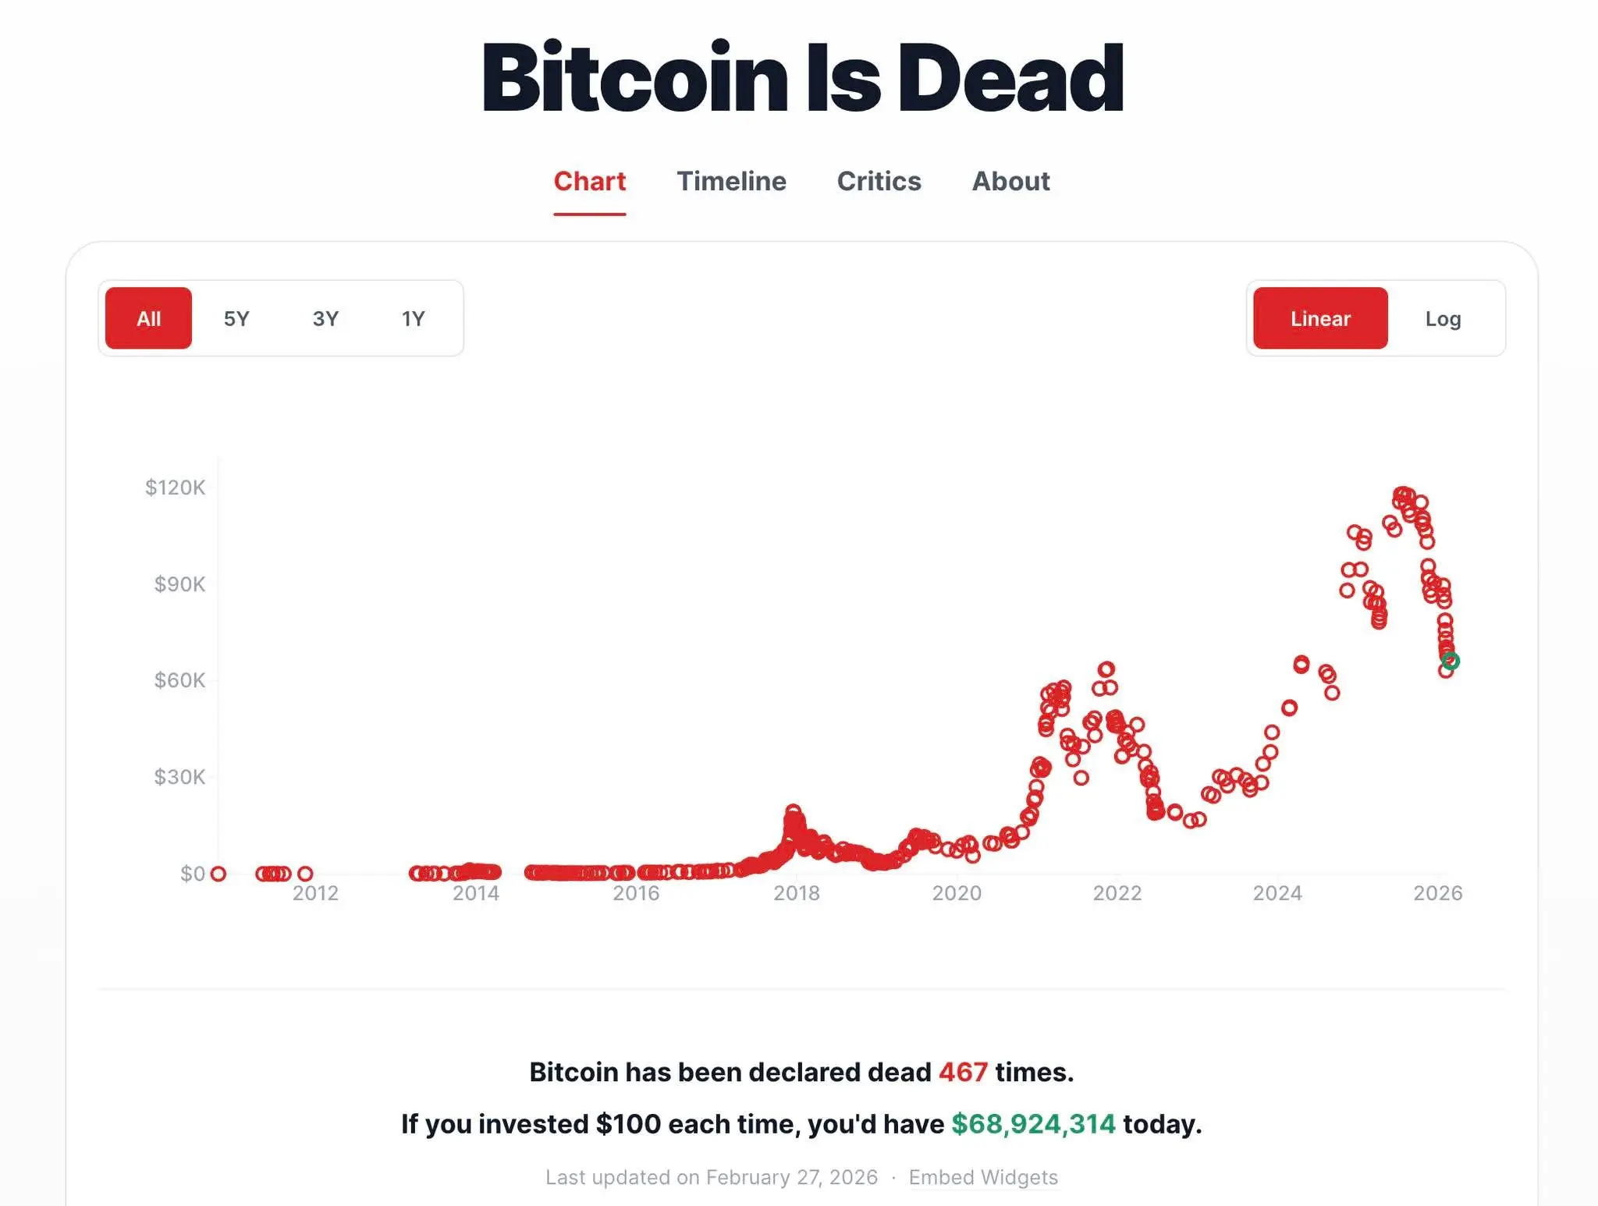Open the Embed Widgets link
1598x1206 pixels.
click(x=983, y=1177)
